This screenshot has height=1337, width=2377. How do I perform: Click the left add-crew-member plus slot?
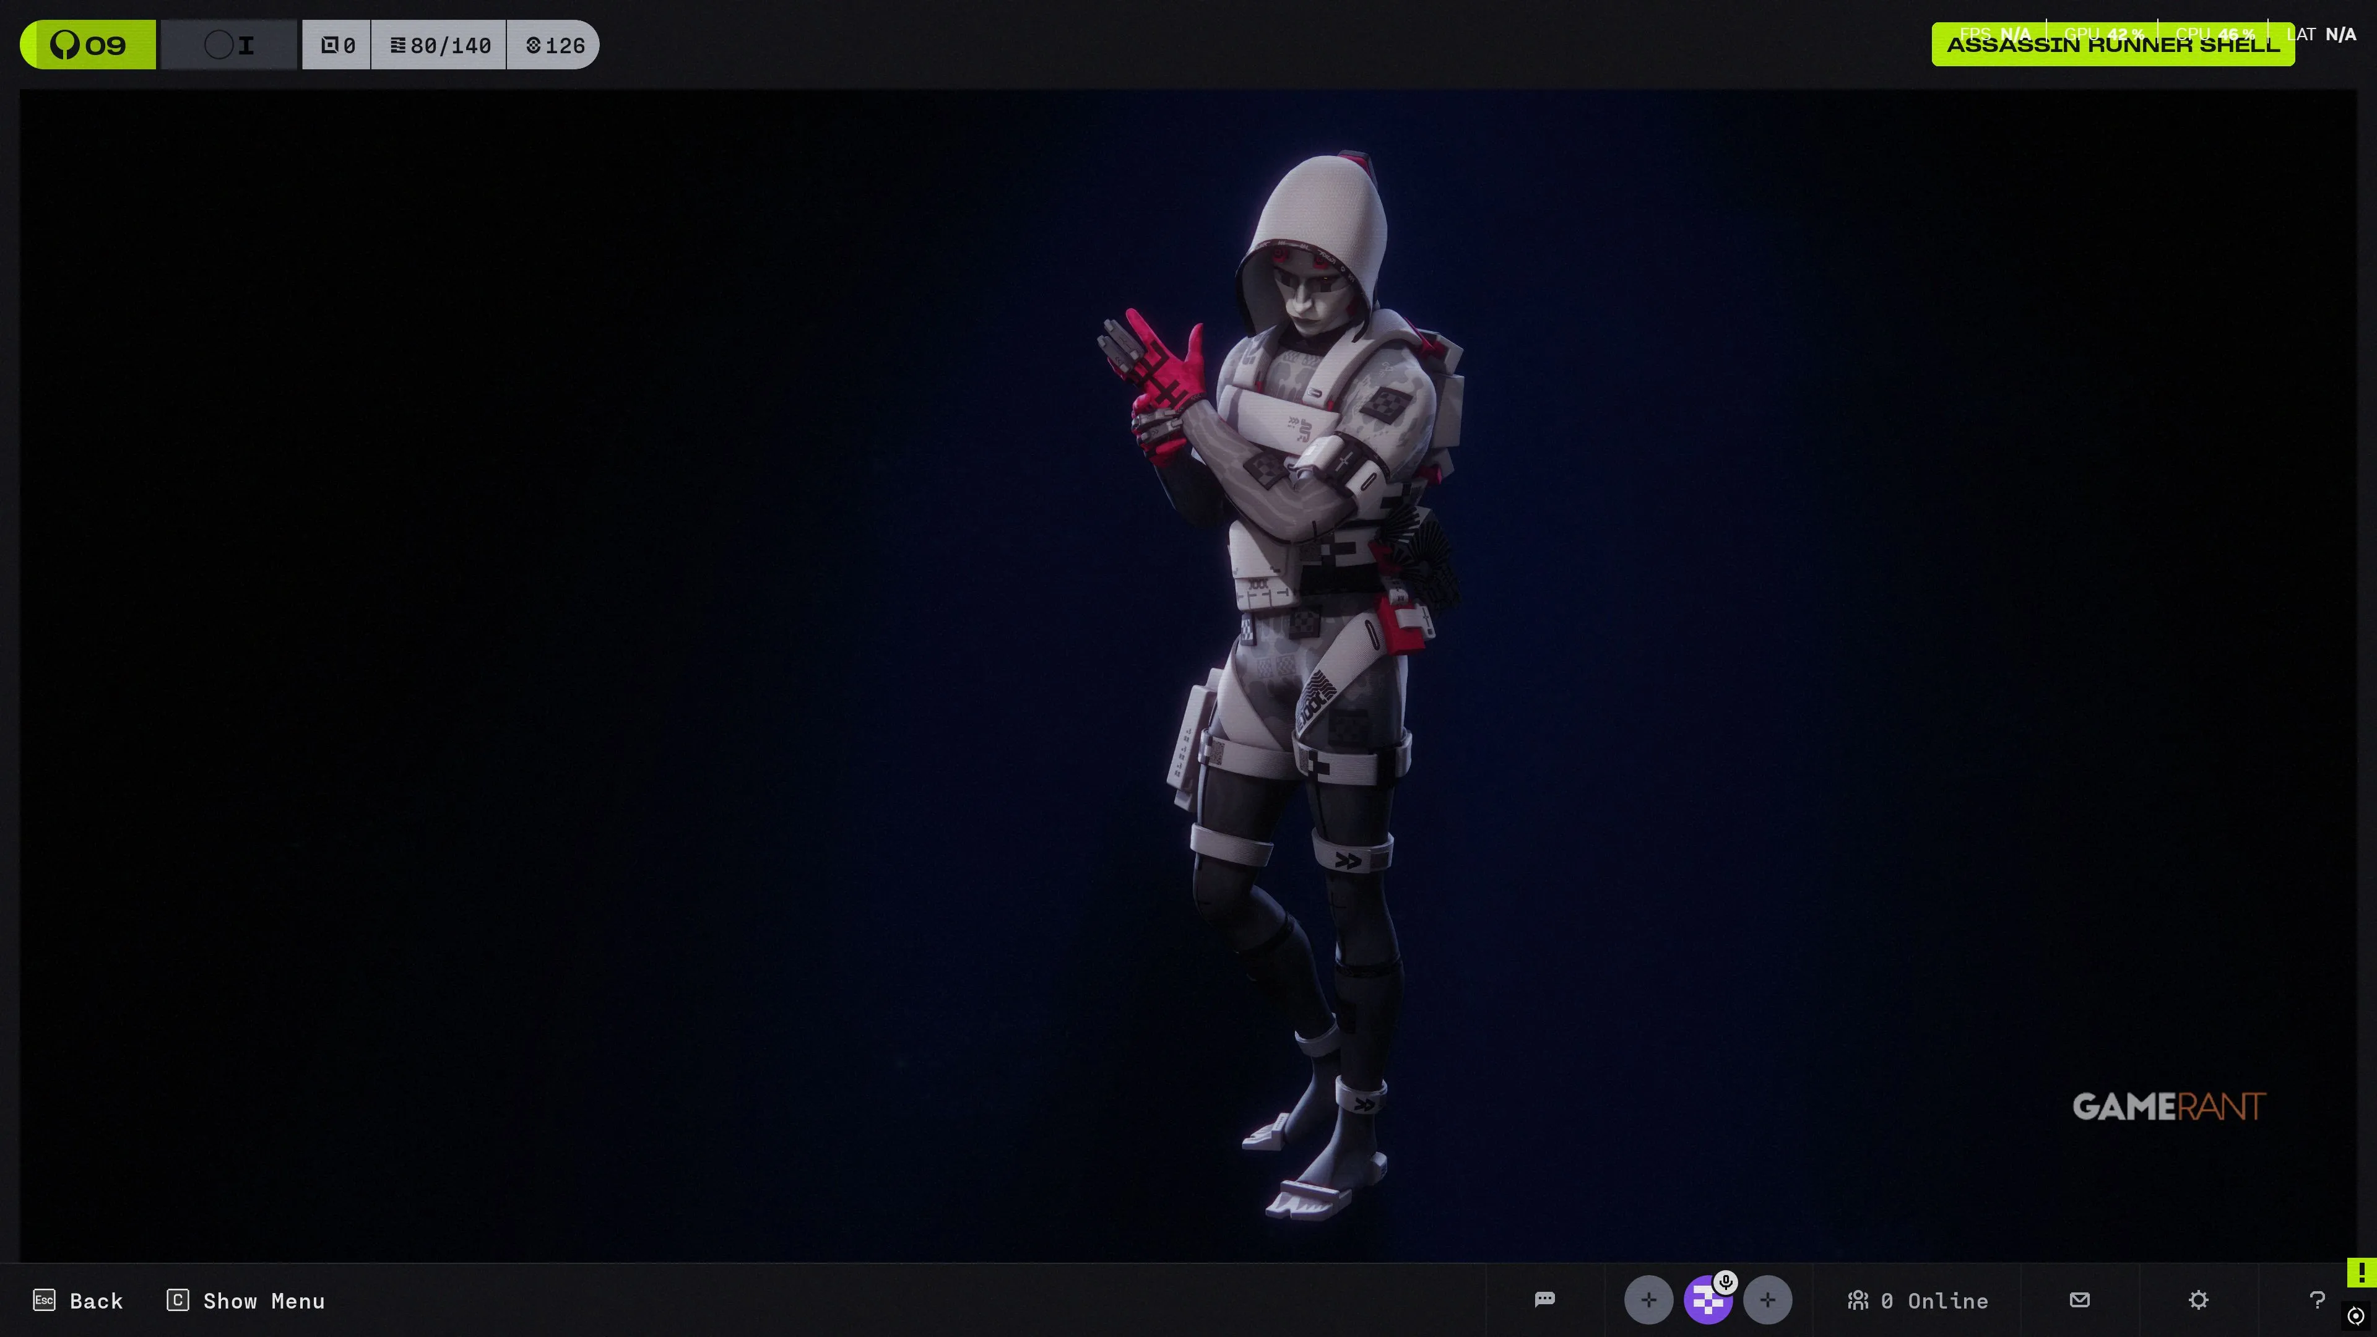[x=1648, y=1300]
